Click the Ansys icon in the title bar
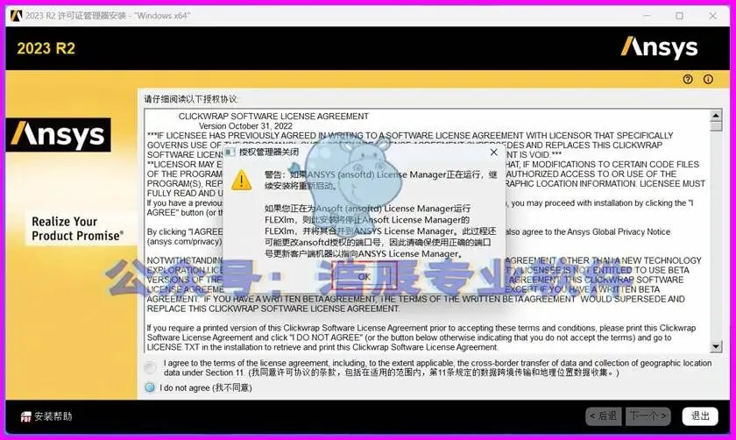Image resolution: width=736 pixels, height=440 pixels. point(16,16)
